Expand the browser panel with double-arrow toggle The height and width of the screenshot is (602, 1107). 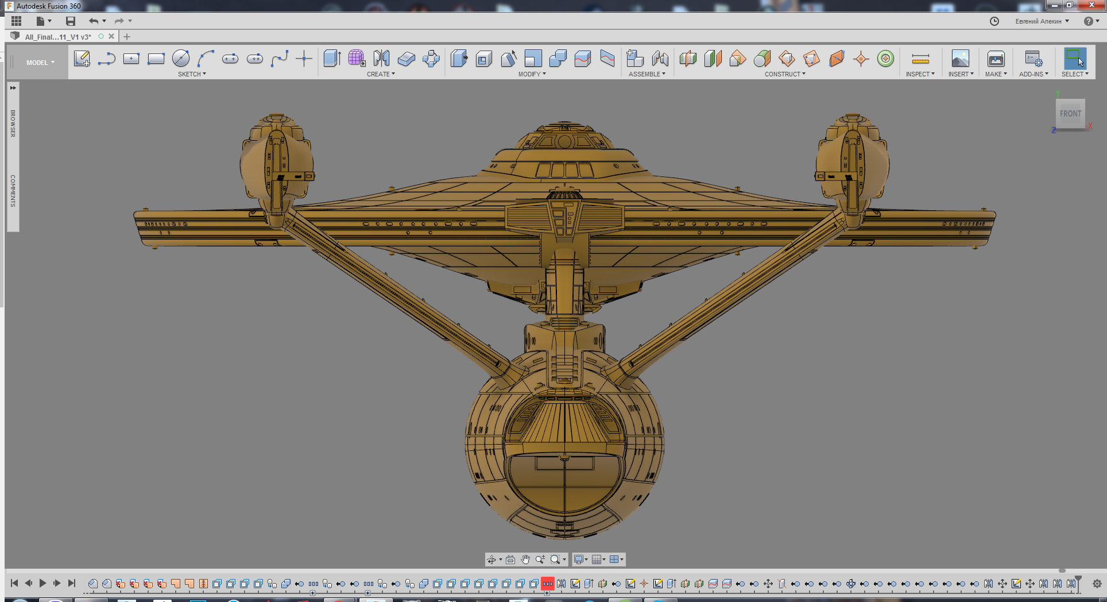(13, 88)
